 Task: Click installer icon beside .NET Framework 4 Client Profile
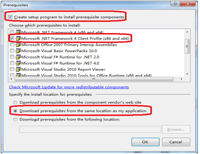point(18,38)
